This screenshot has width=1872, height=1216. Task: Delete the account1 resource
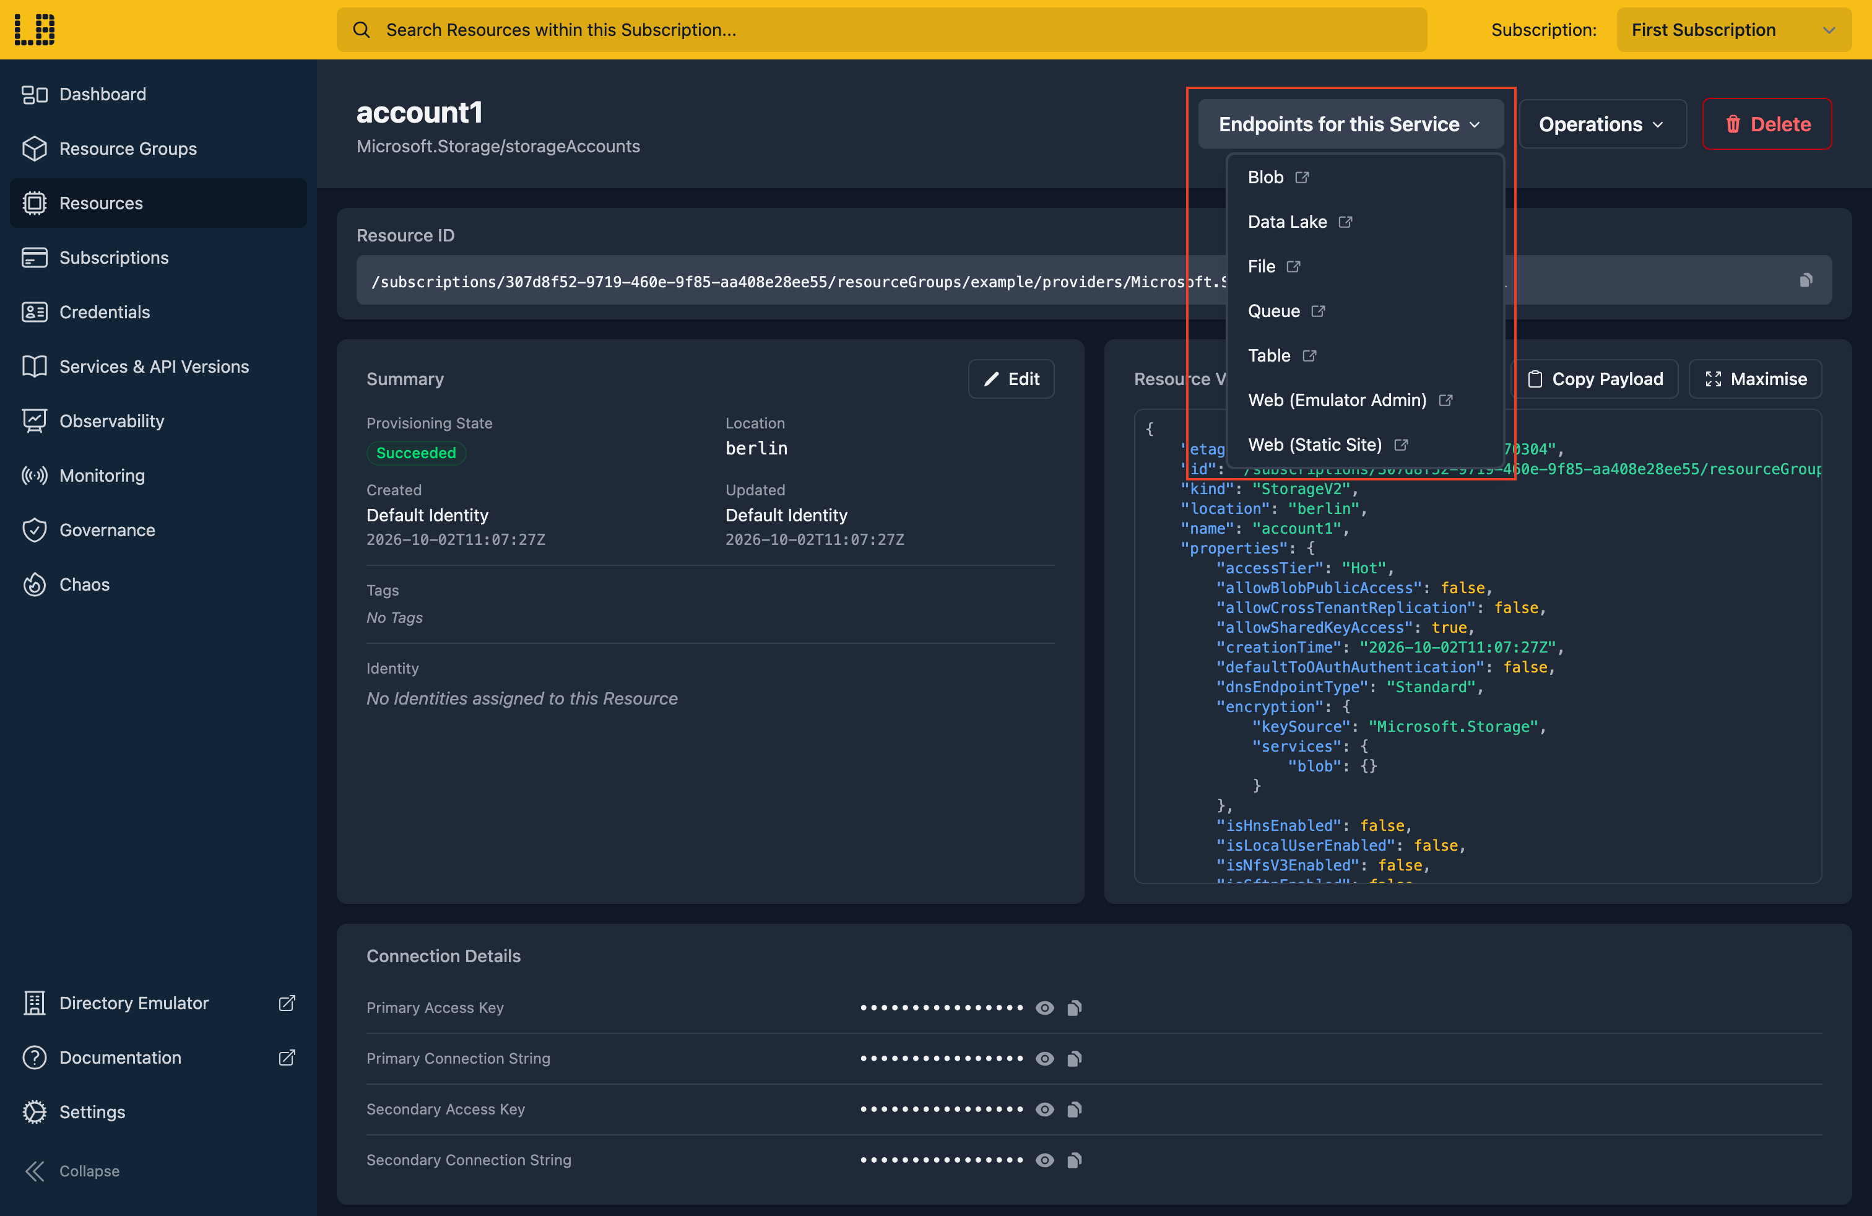[x=1767, y=124]
